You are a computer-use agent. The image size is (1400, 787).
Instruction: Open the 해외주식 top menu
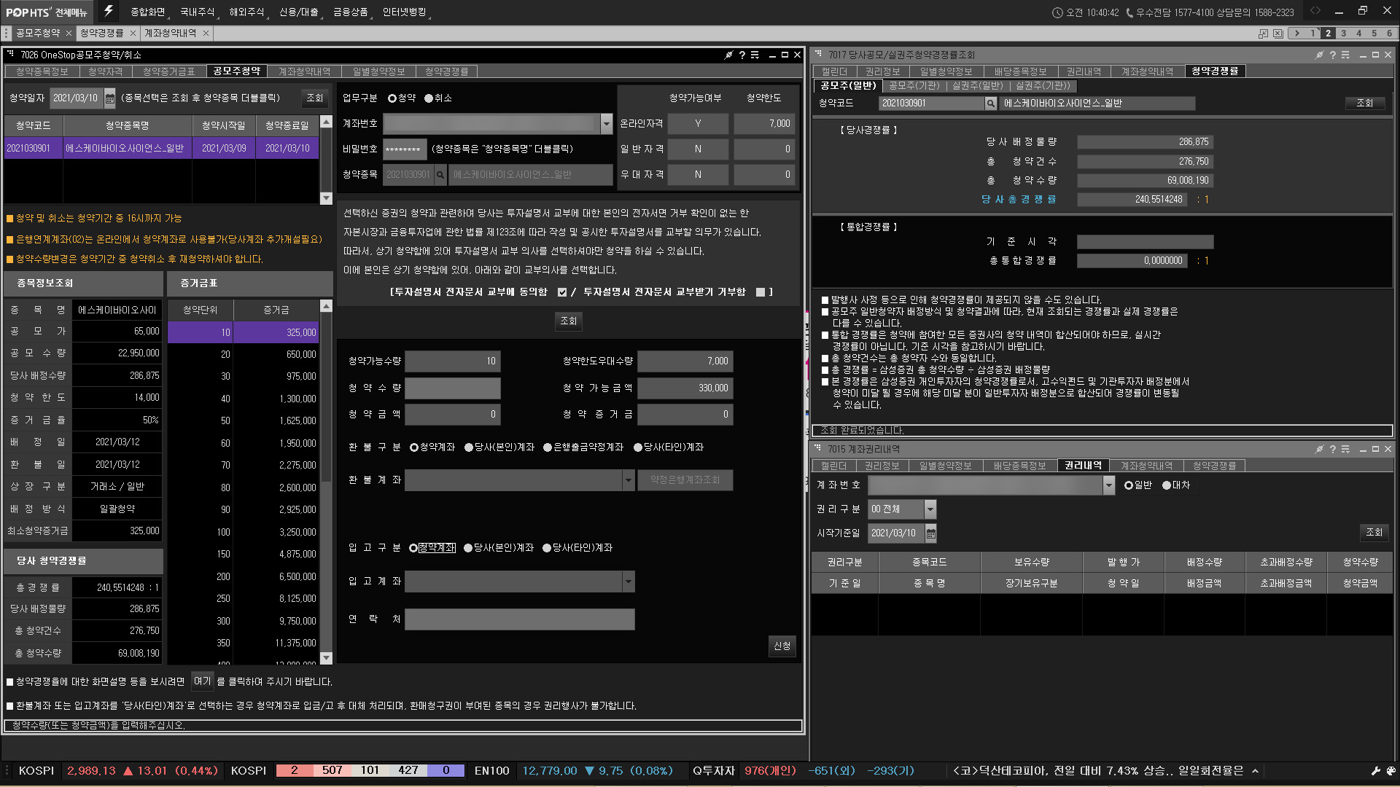(246, 12)
